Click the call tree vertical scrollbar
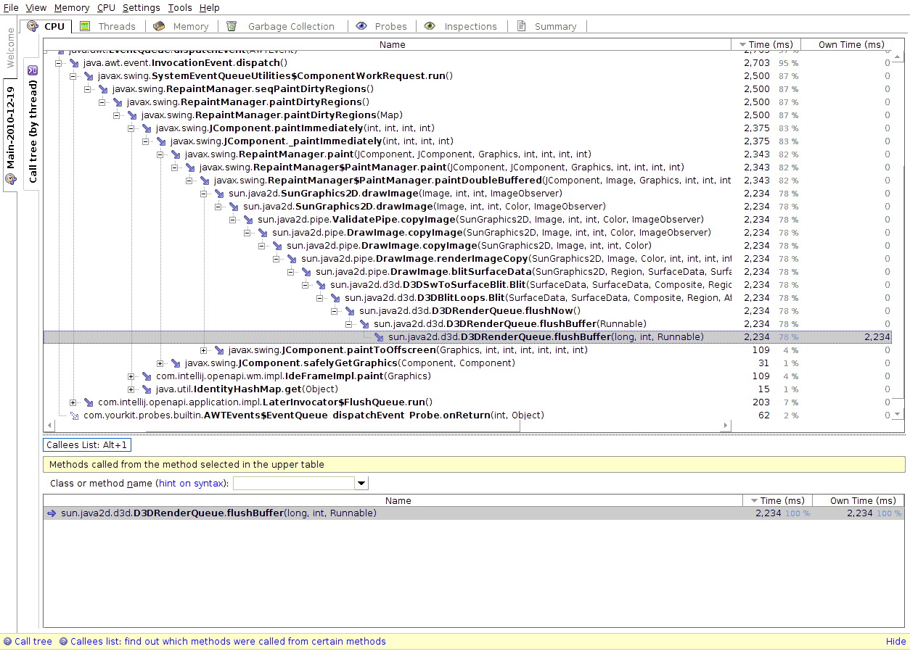The width and height of the screenshot is (910, 662). (x=898, y=236)
